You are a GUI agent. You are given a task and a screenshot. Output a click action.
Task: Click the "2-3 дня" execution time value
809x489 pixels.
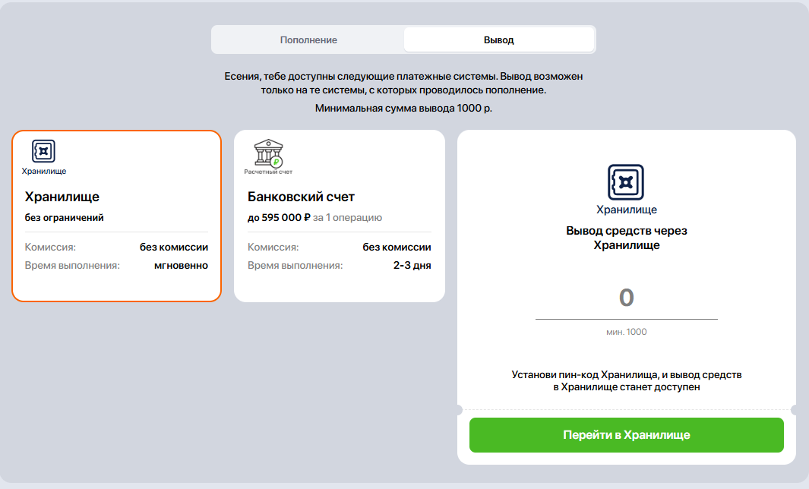412,266
